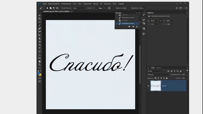The width and height of the screenshot is (203, 114).
Task: Select the Hand tool
Action: (39, 61)
